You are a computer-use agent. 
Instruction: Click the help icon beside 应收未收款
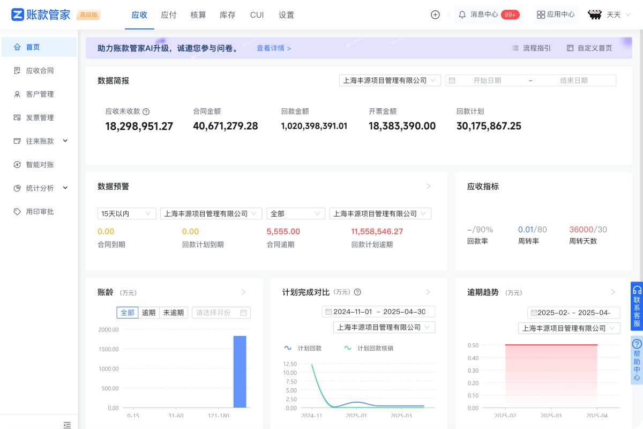click(146, 112)
